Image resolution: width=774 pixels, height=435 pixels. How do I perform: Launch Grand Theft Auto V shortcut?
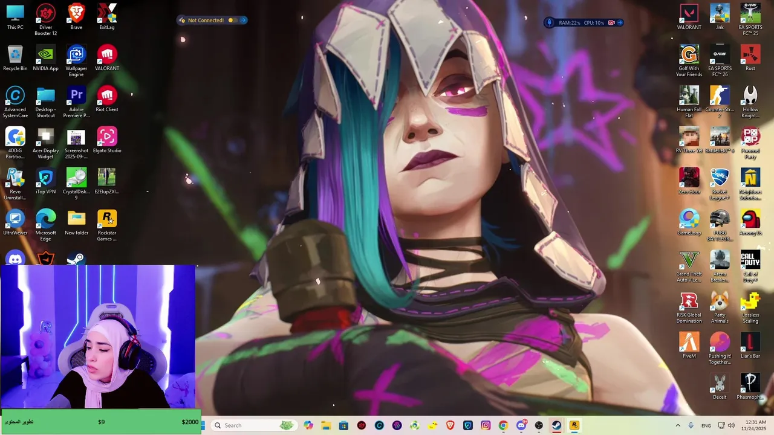[689, 266]
